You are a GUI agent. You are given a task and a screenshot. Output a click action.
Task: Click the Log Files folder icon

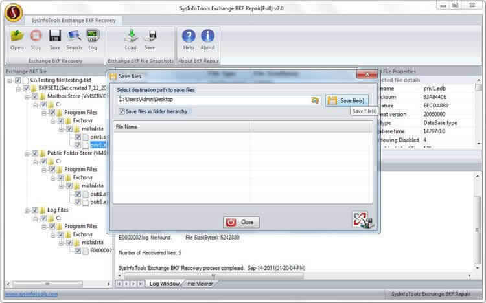43,210
